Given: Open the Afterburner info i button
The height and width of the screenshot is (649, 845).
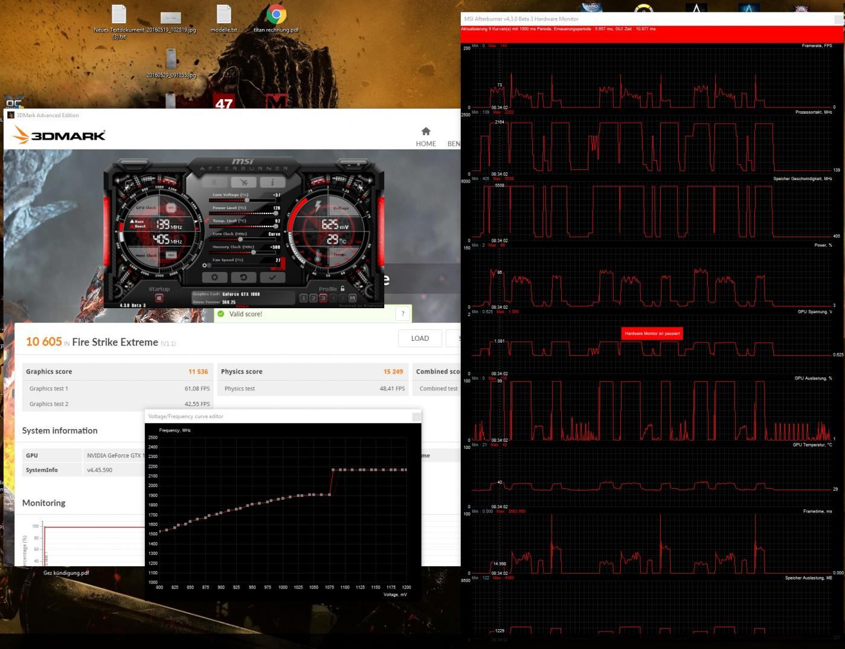Looking at the screenshot, I should tap(272, 182).
